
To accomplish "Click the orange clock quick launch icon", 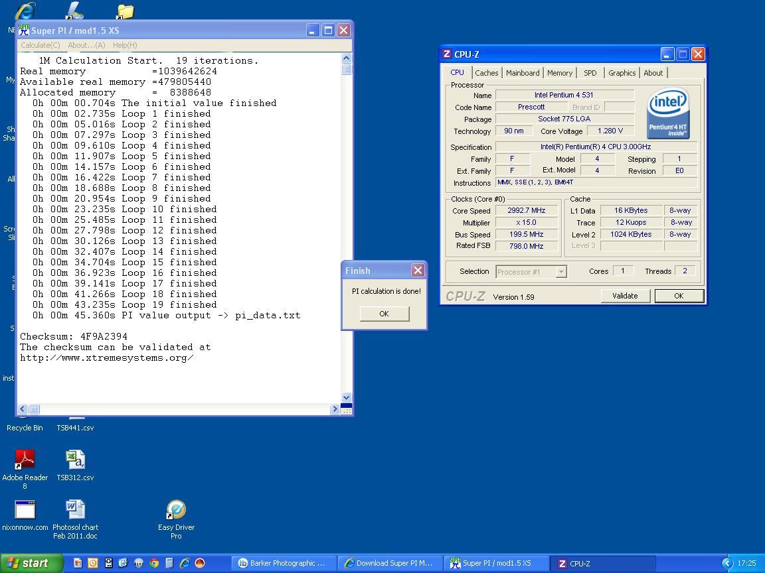I will click(x=93, y=563).
